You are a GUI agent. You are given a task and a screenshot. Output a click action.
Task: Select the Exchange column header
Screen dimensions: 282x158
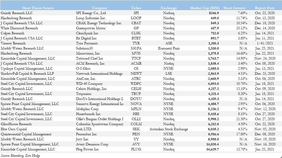pyautogui.click(x=169, y=8)
